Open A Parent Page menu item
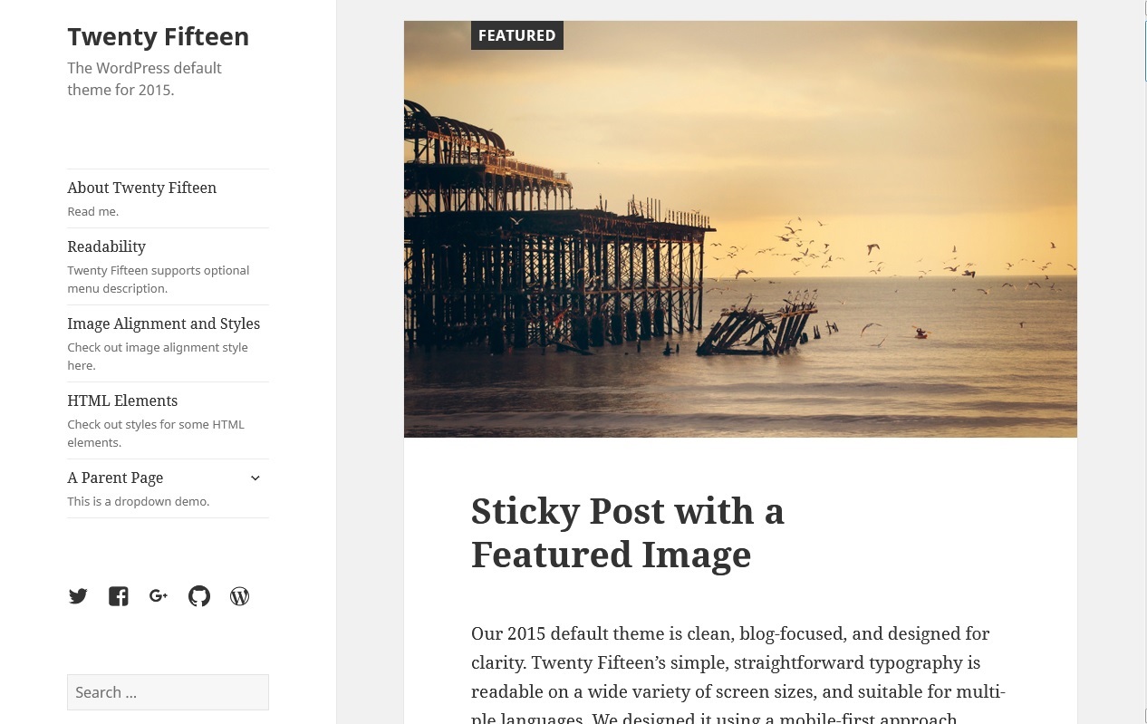Viewport: 1147px width, 724px height. [115, 478]
